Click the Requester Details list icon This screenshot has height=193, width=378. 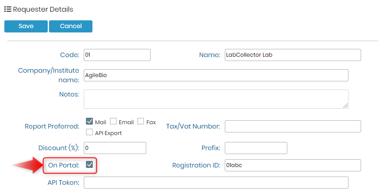[x=8, y=10]
